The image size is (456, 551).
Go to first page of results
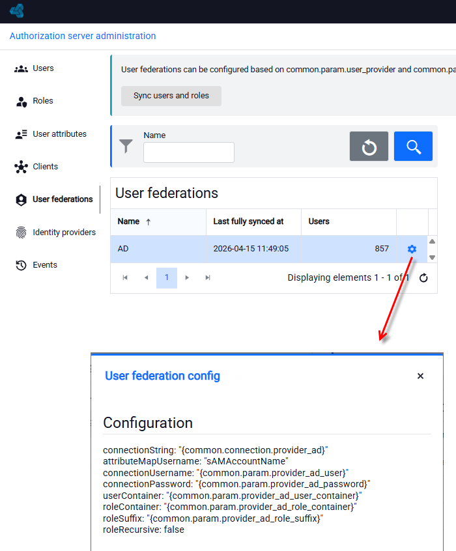click(125, 277)
